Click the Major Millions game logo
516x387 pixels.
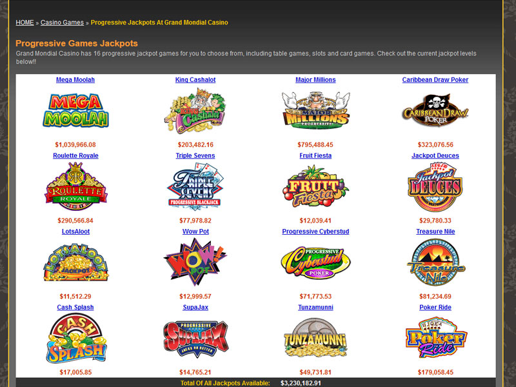coord(315,110)
